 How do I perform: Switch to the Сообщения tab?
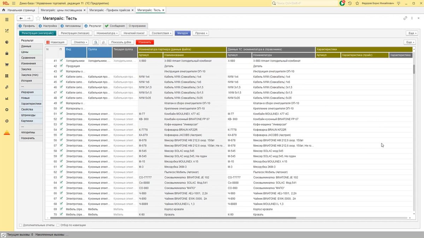point(115,26)
